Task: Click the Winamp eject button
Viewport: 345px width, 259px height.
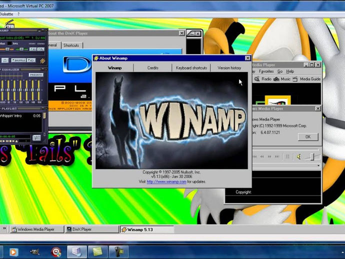Action: [5, 60]
